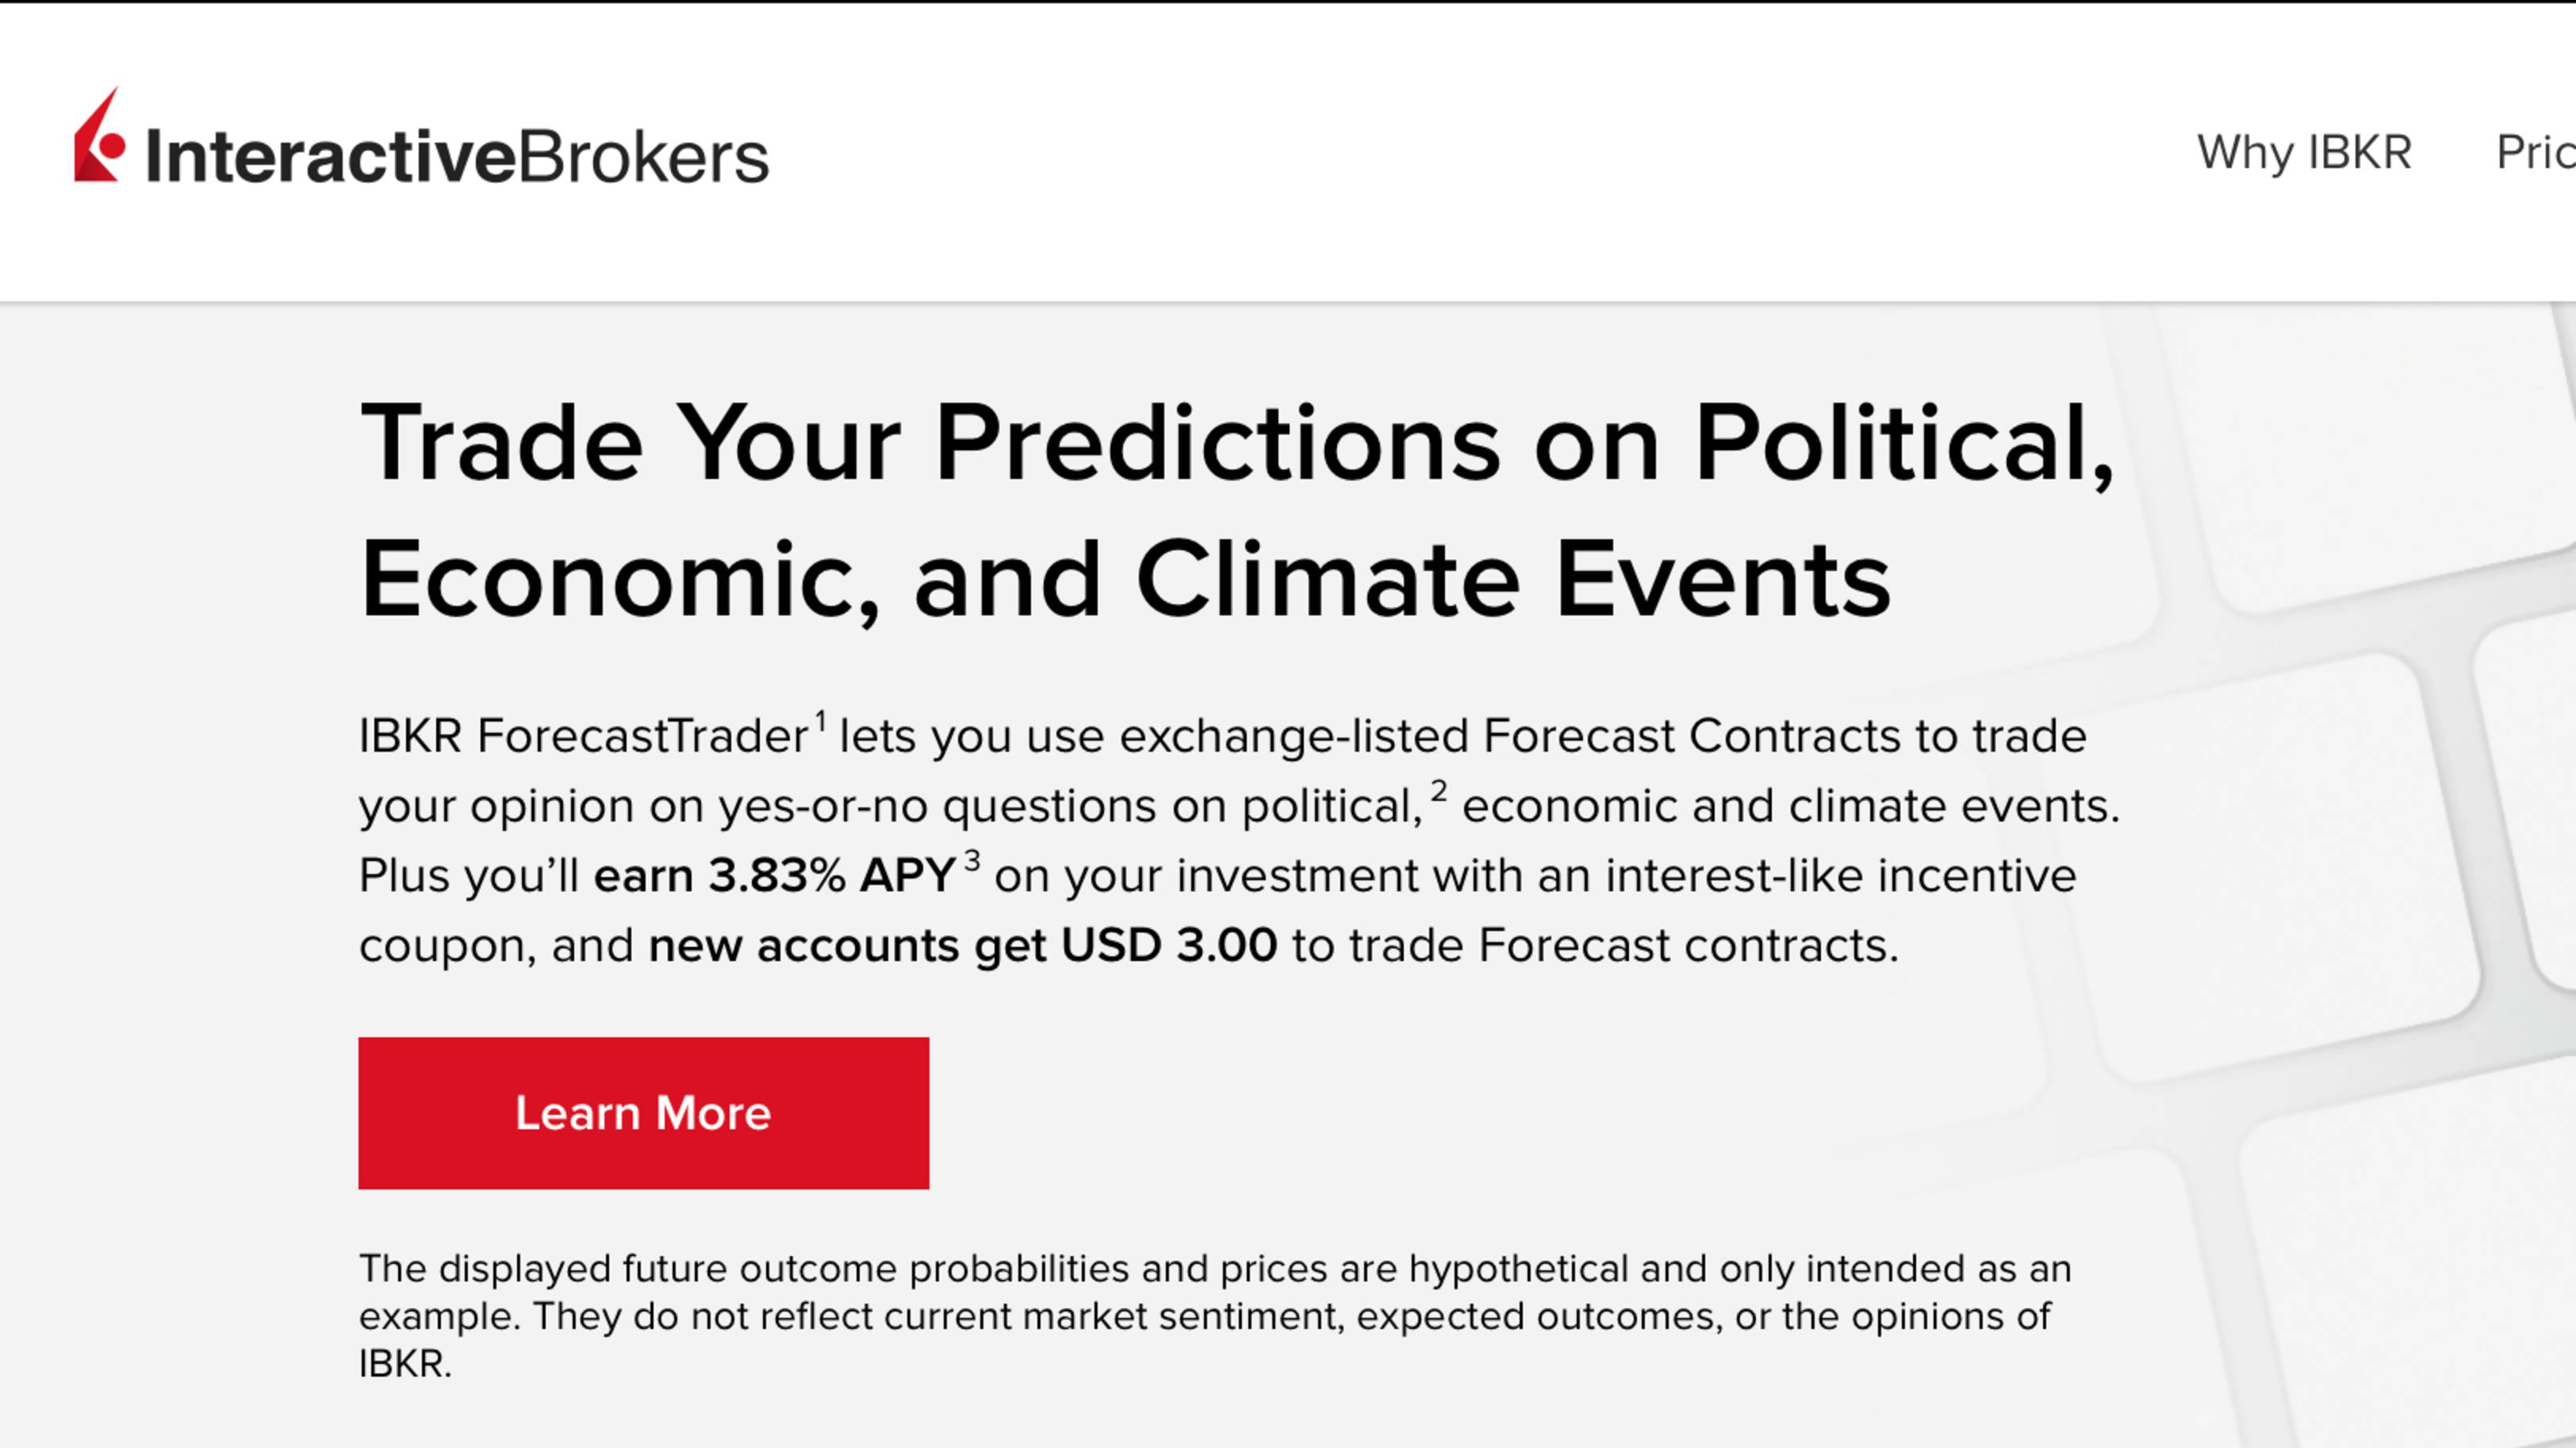Click the red Learn More button
2576x1448 pixels.
click(x=643, y=1113)
